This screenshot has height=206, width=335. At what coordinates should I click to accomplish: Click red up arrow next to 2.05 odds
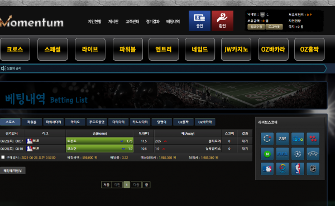click(x=165, y=141)
